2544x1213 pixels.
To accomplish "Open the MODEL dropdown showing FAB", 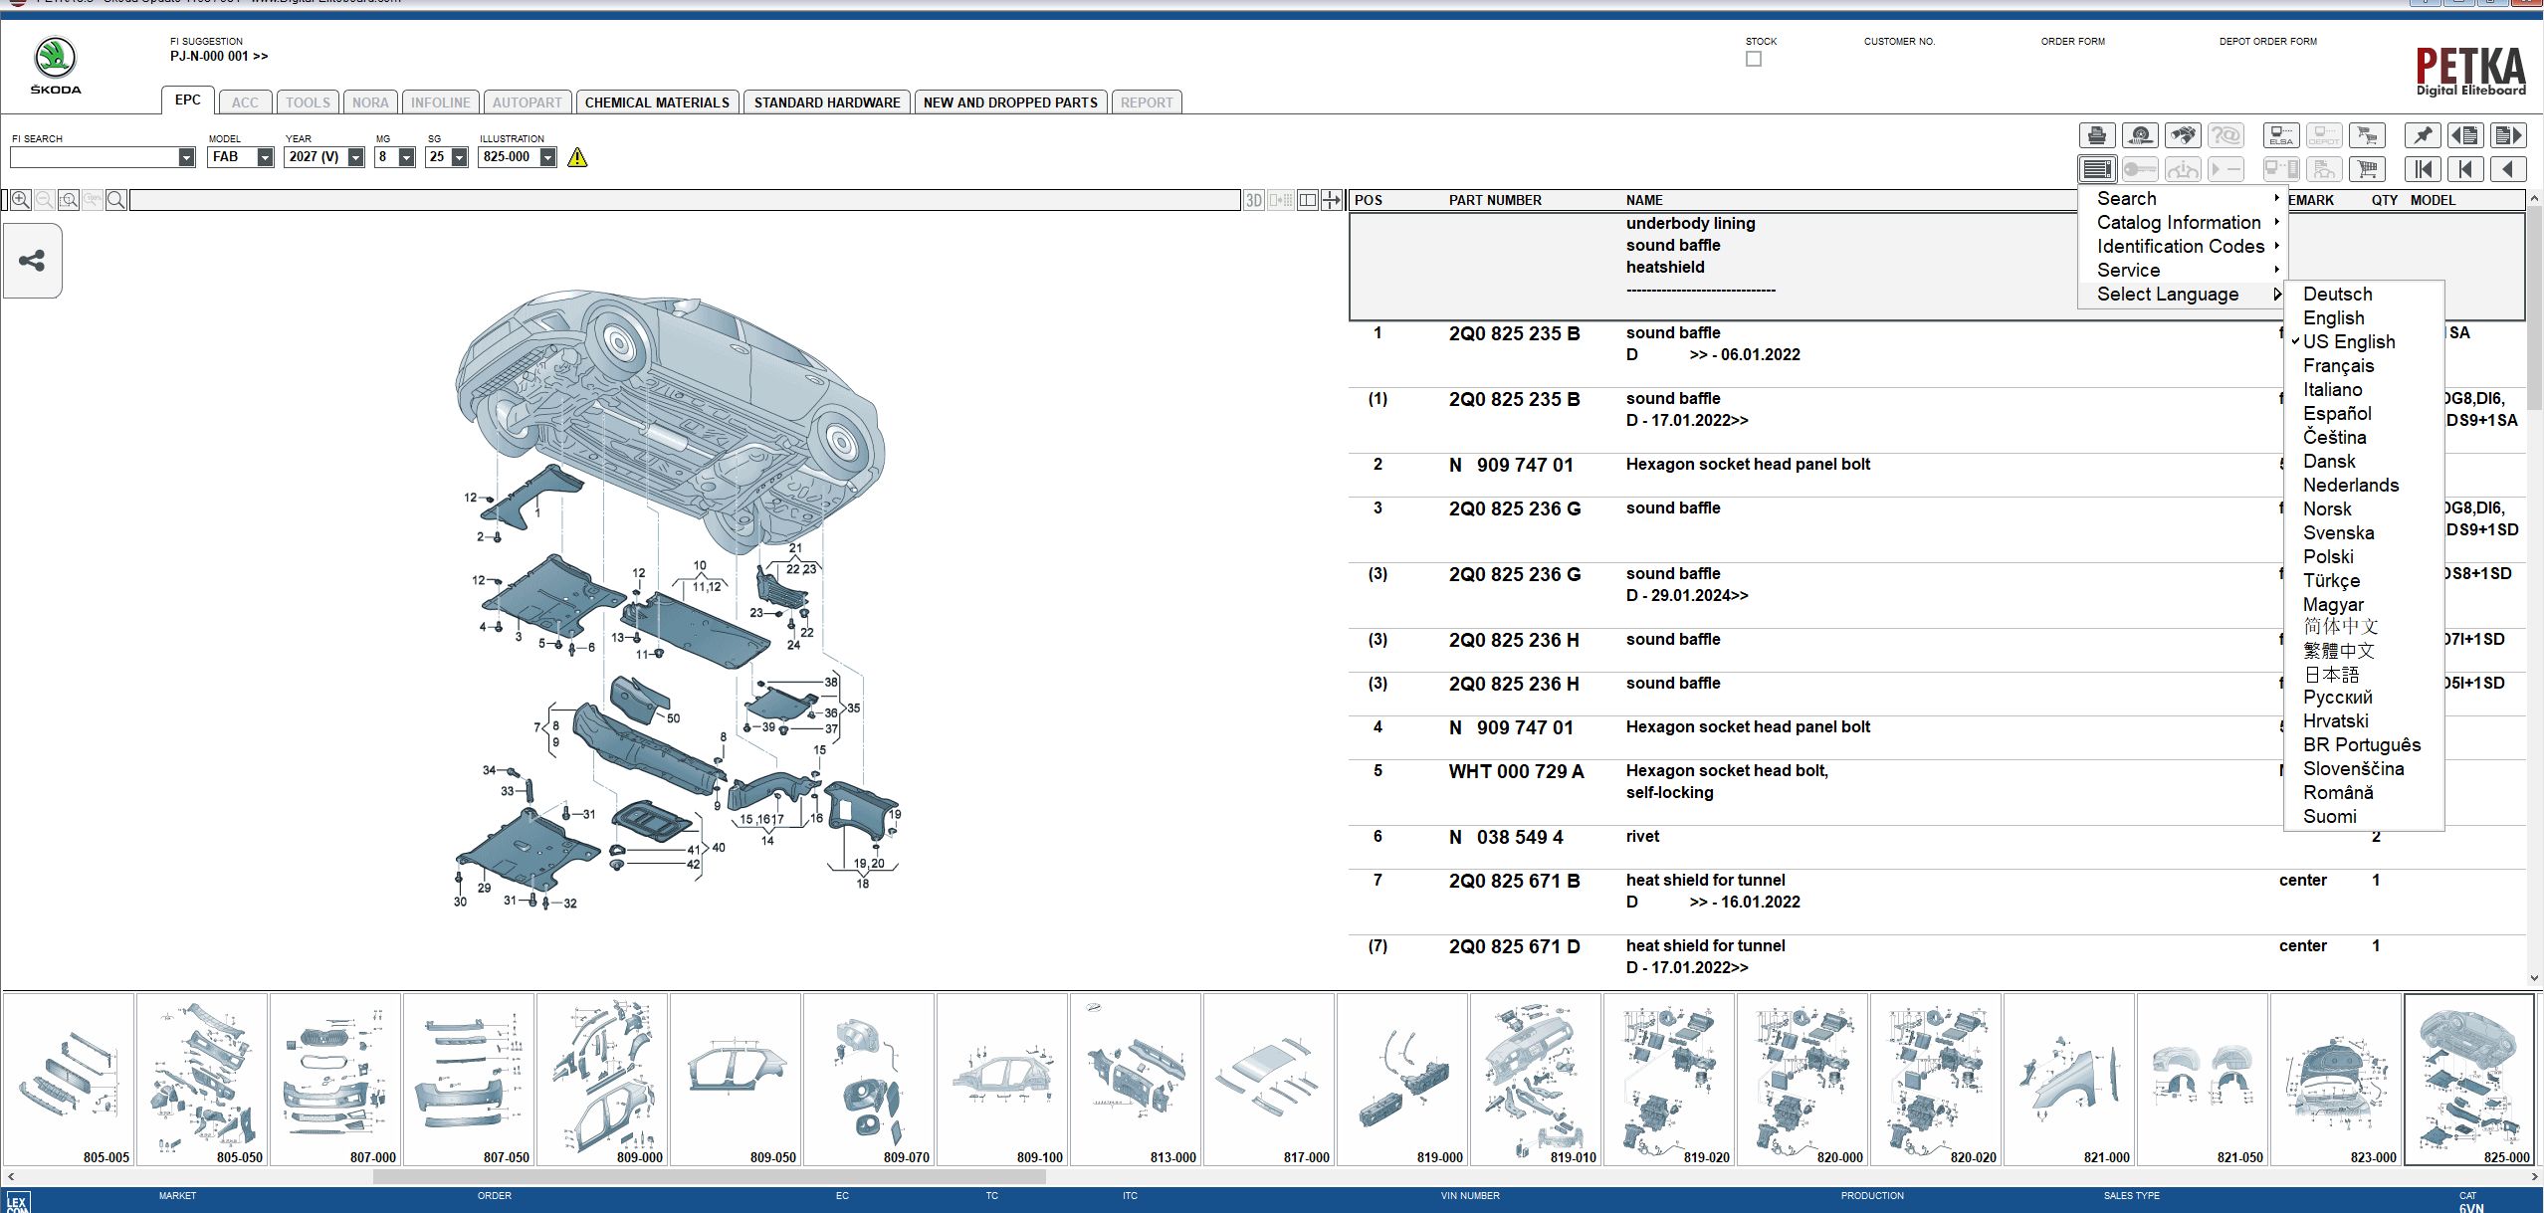I will pos(263,156).
